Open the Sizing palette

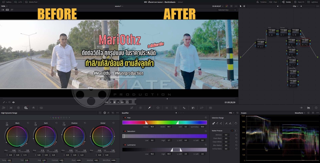click(202, 108)
